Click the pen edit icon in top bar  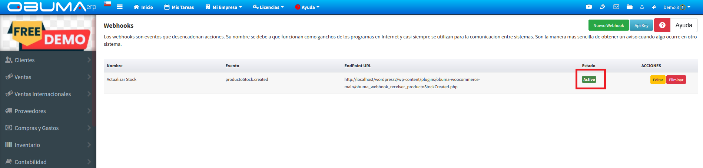(603, 7)
